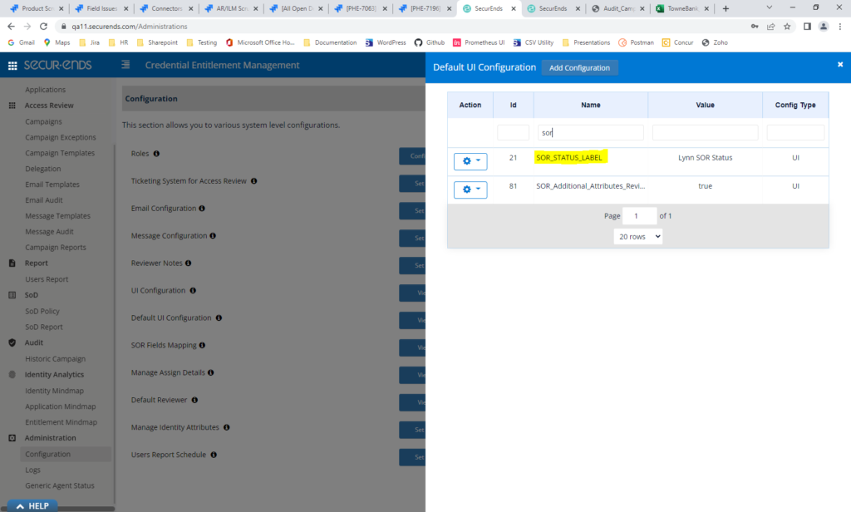The height and width of the screenshot is (512, 851).
Task: Click the info icon beside Default Reviewer
Action: point(194,400)
